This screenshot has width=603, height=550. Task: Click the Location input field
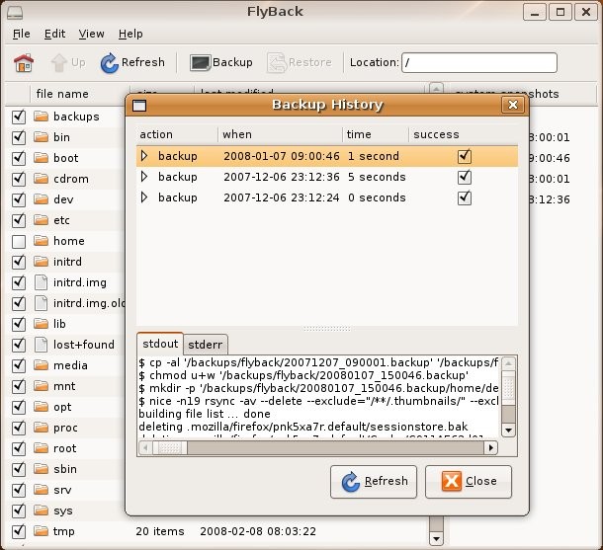tap(479, 62)
